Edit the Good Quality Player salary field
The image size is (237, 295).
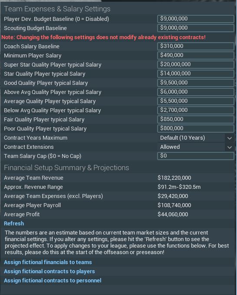click(195, 83)
